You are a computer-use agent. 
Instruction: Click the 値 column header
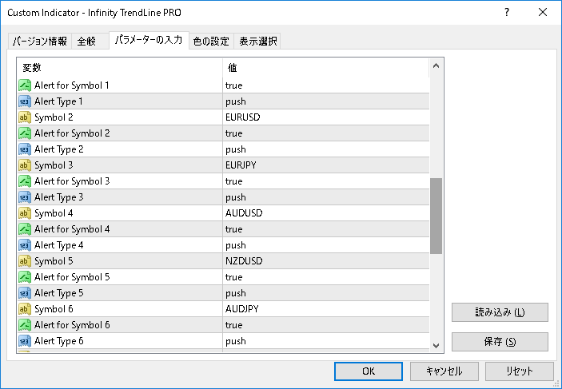tap(325, 67)
